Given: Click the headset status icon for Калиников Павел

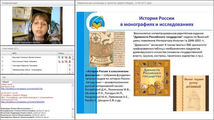Looking at the screenshot, I should (x=63, y=61).
